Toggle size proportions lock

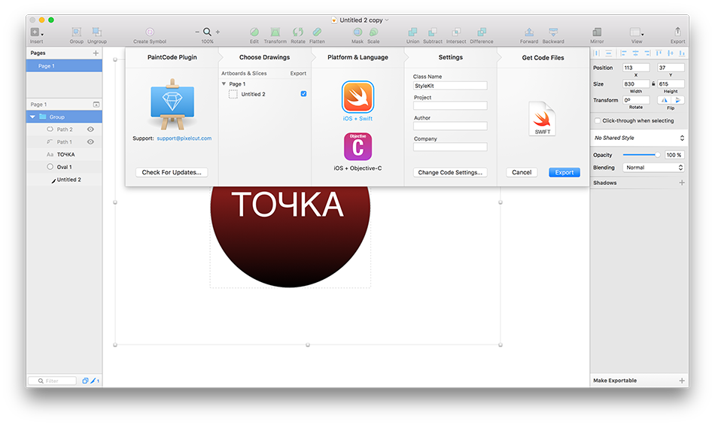pyautogui.click(x=653, y=83)
